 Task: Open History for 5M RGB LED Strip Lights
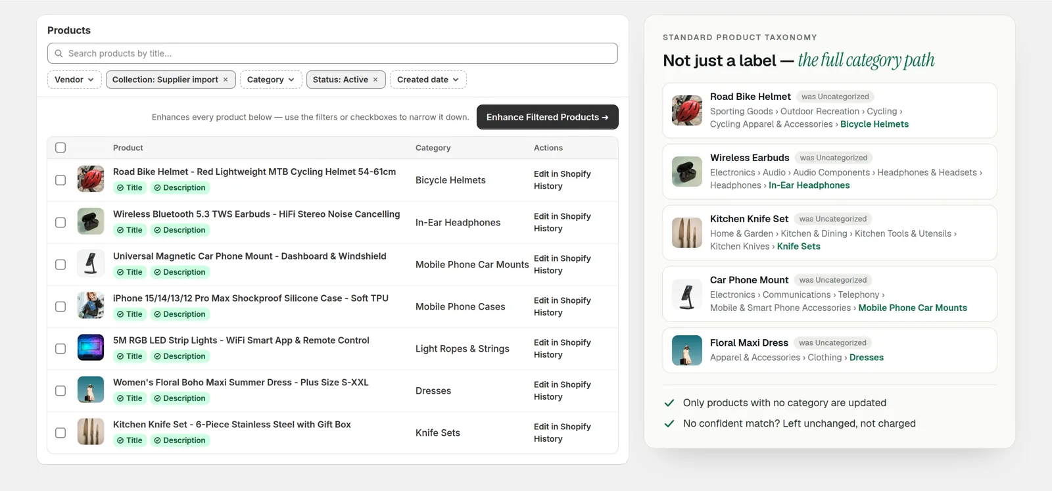coord(548,355)
